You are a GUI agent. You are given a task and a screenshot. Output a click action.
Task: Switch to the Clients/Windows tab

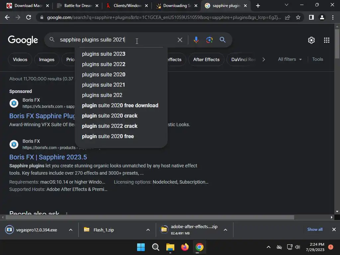pyautogui.click(x=127, y=6)
